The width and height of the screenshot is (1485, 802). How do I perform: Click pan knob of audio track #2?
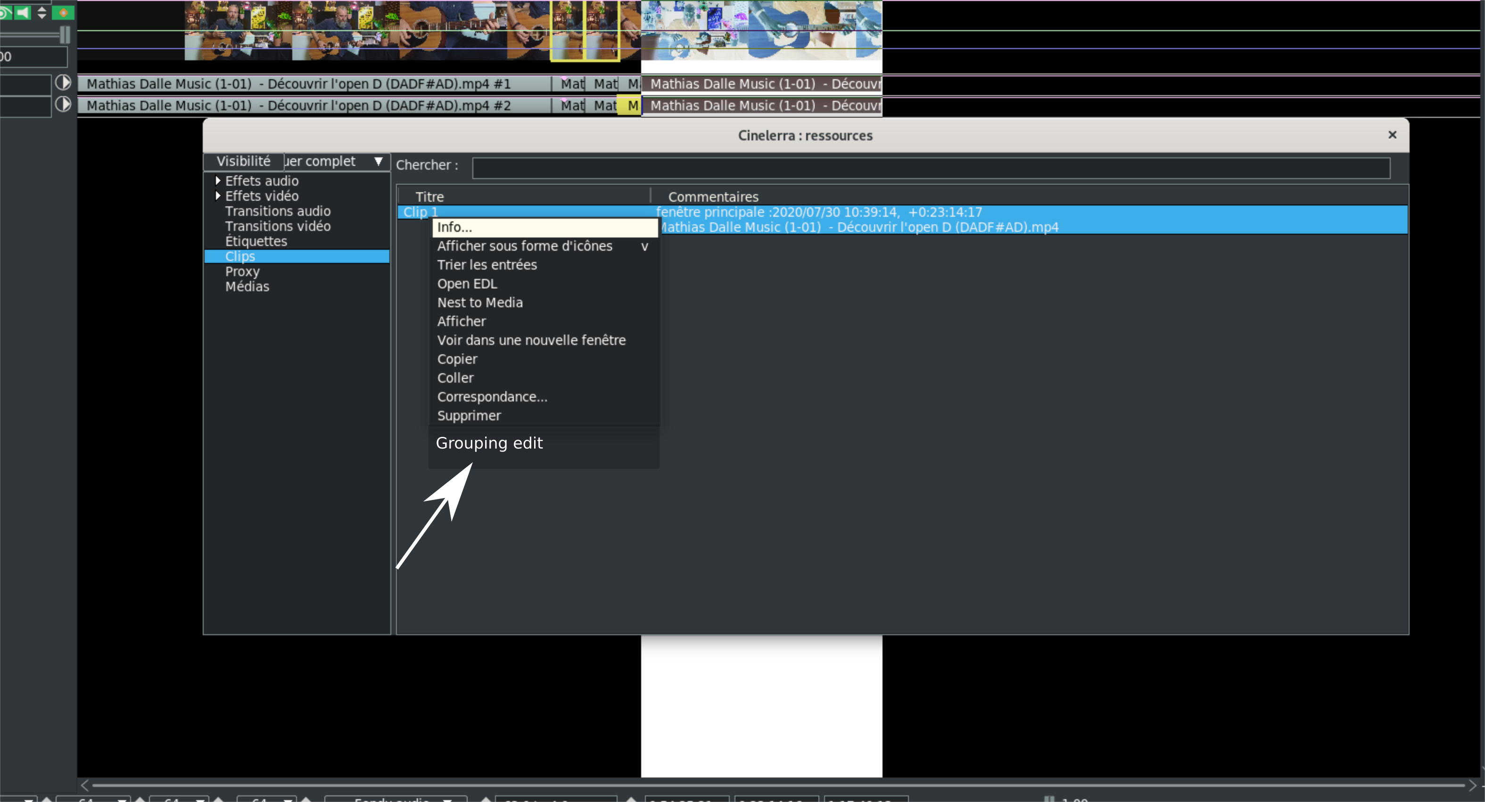point(63,105)
